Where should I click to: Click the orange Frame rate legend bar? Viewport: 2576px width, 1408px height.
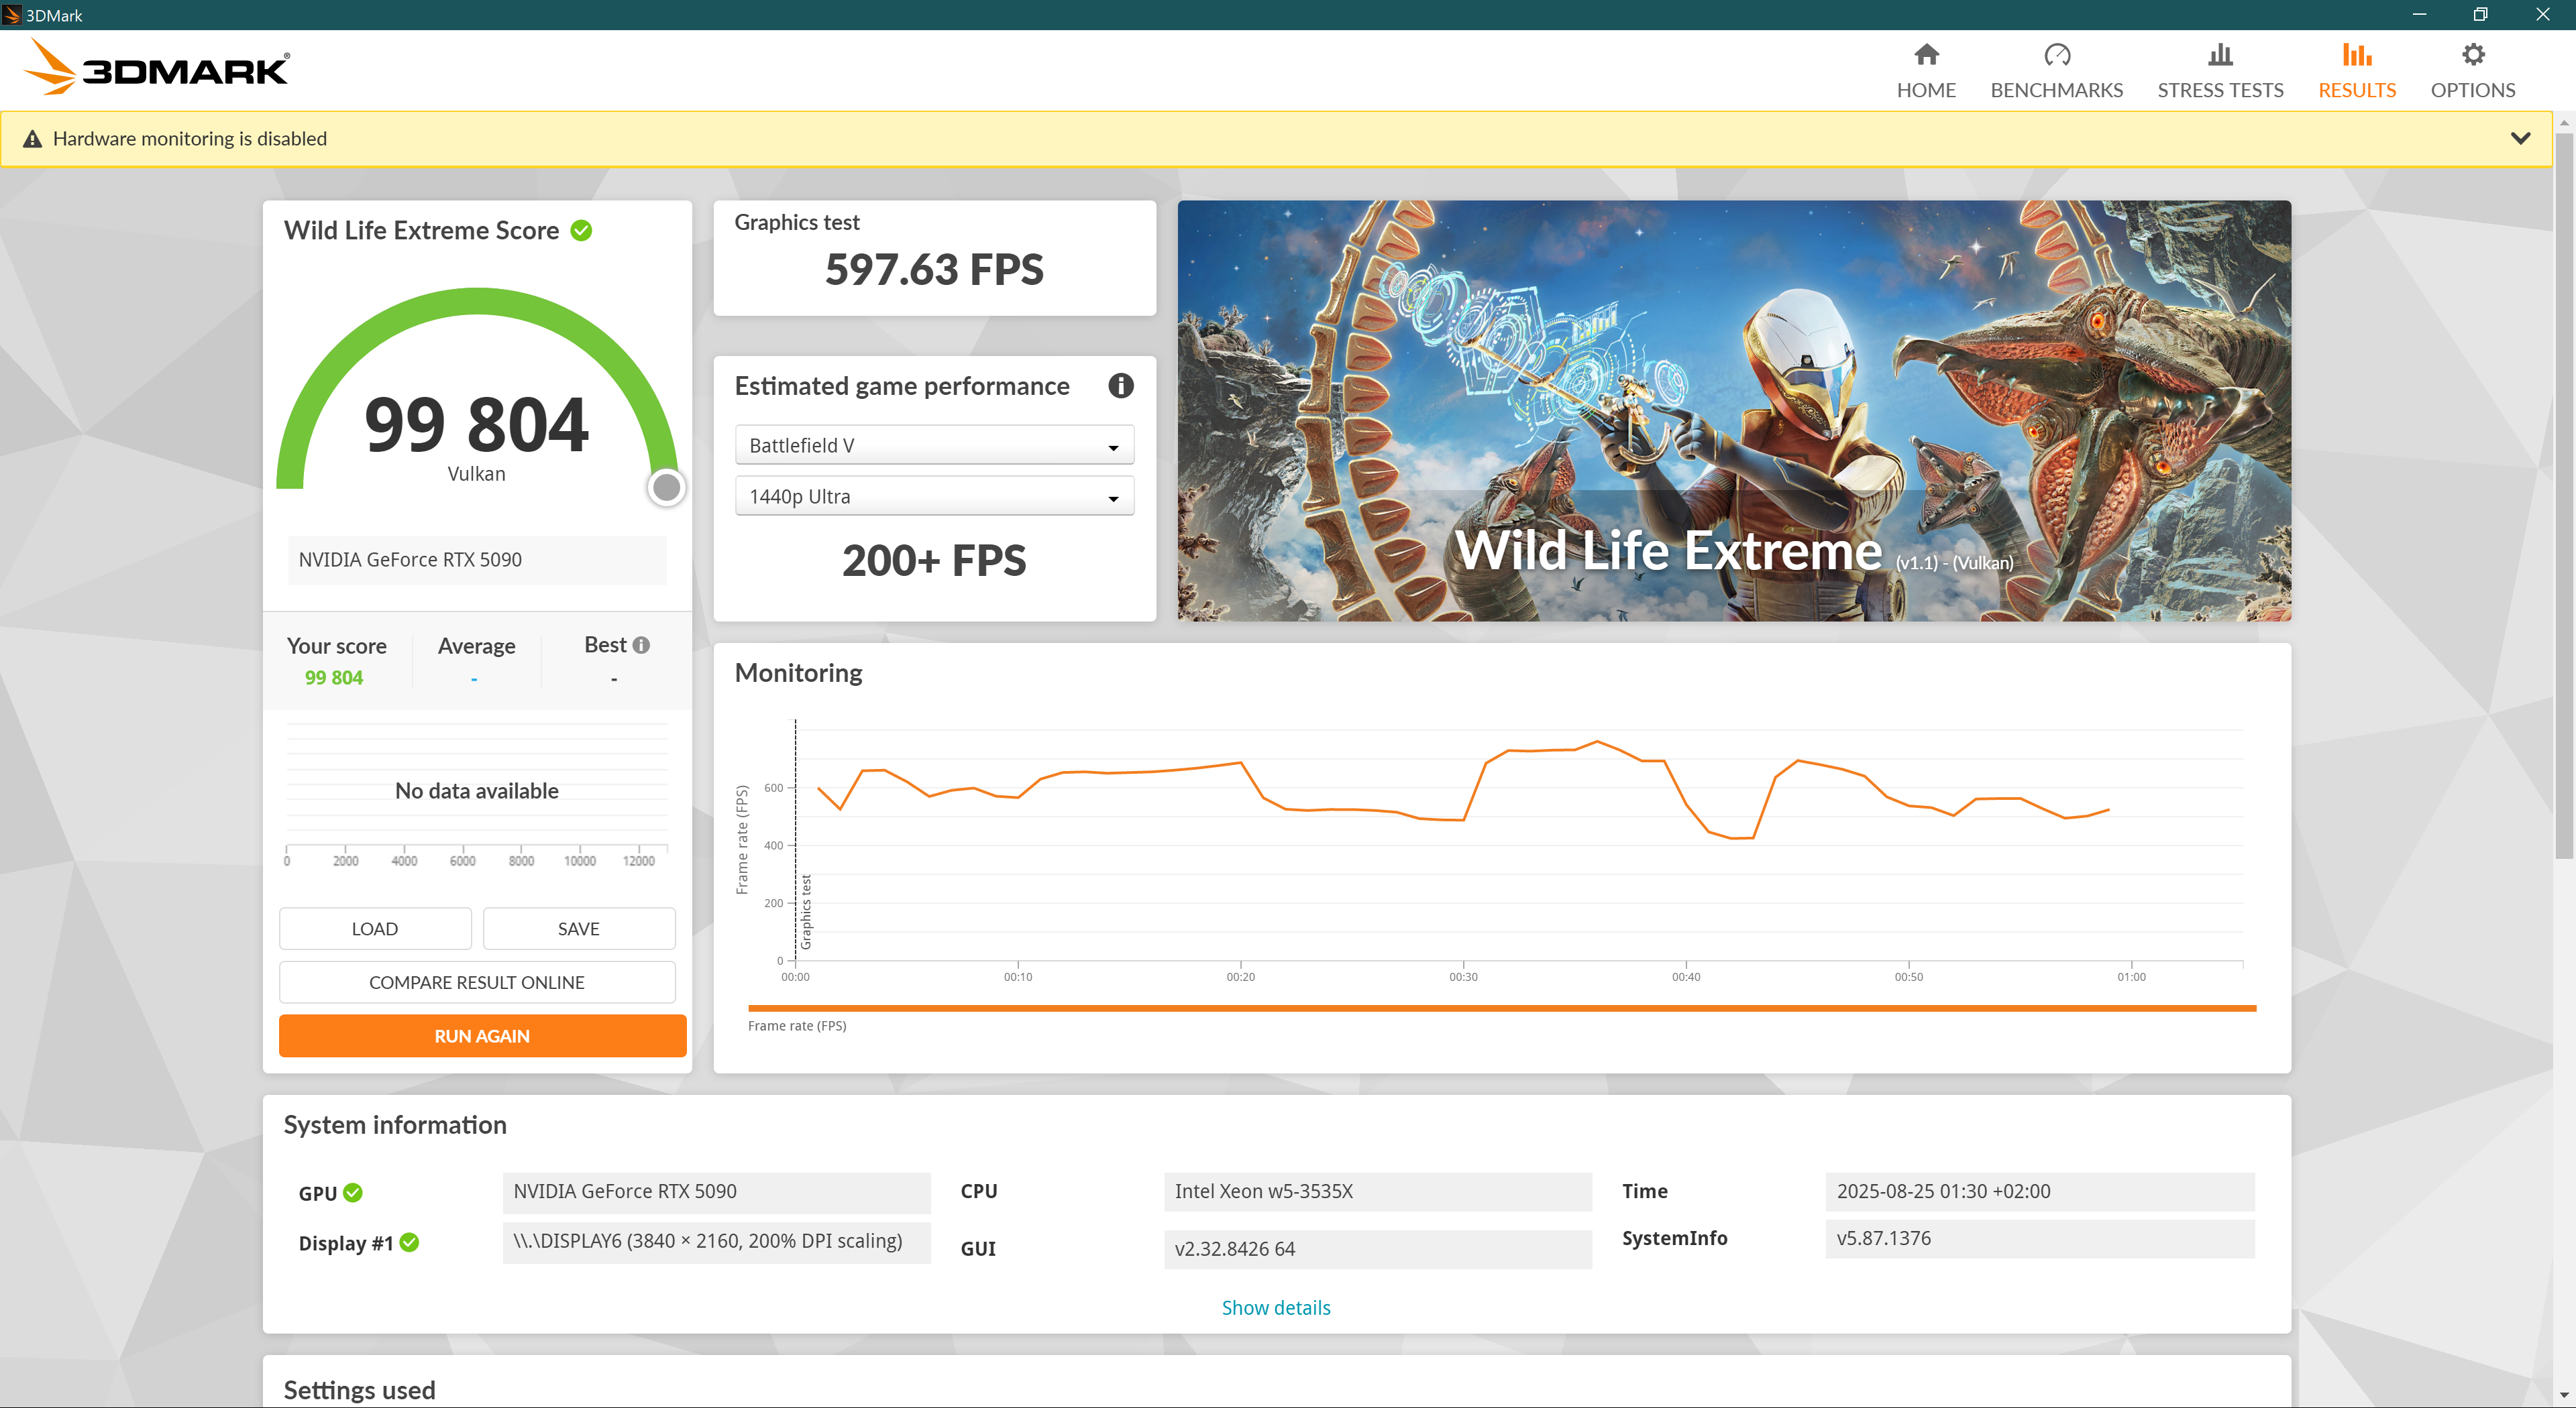(1502, 1008)
